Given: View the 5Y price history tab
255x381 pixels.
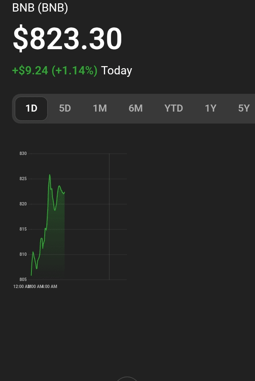Looking at the screenshot, I should [244, 108].
